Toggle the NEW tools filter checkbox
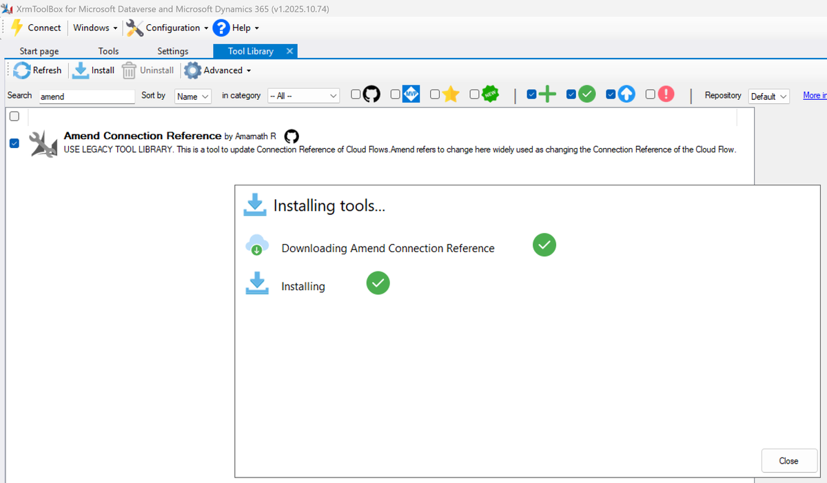827x483 pixels. point(475,94)
